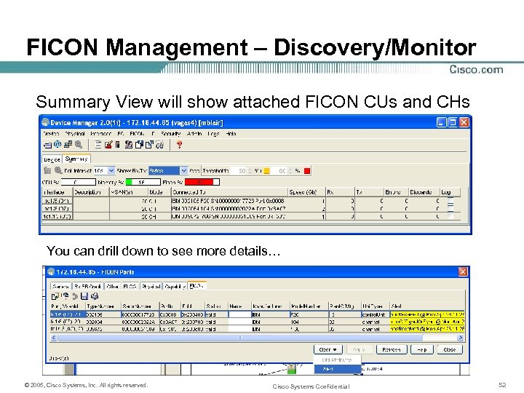Click the blue circular refresh icon in Device Manager toolbar

pos(57,144)
